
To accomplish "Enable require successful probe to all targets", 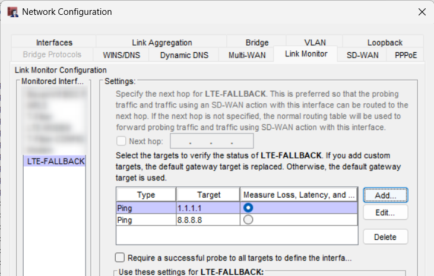I will pos(120,258).
